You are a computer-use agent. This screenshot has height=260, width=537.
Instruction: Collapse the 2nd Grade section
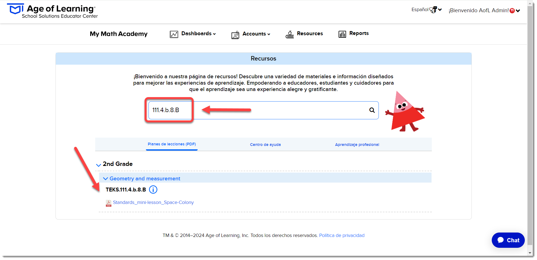tap(99, 165)
